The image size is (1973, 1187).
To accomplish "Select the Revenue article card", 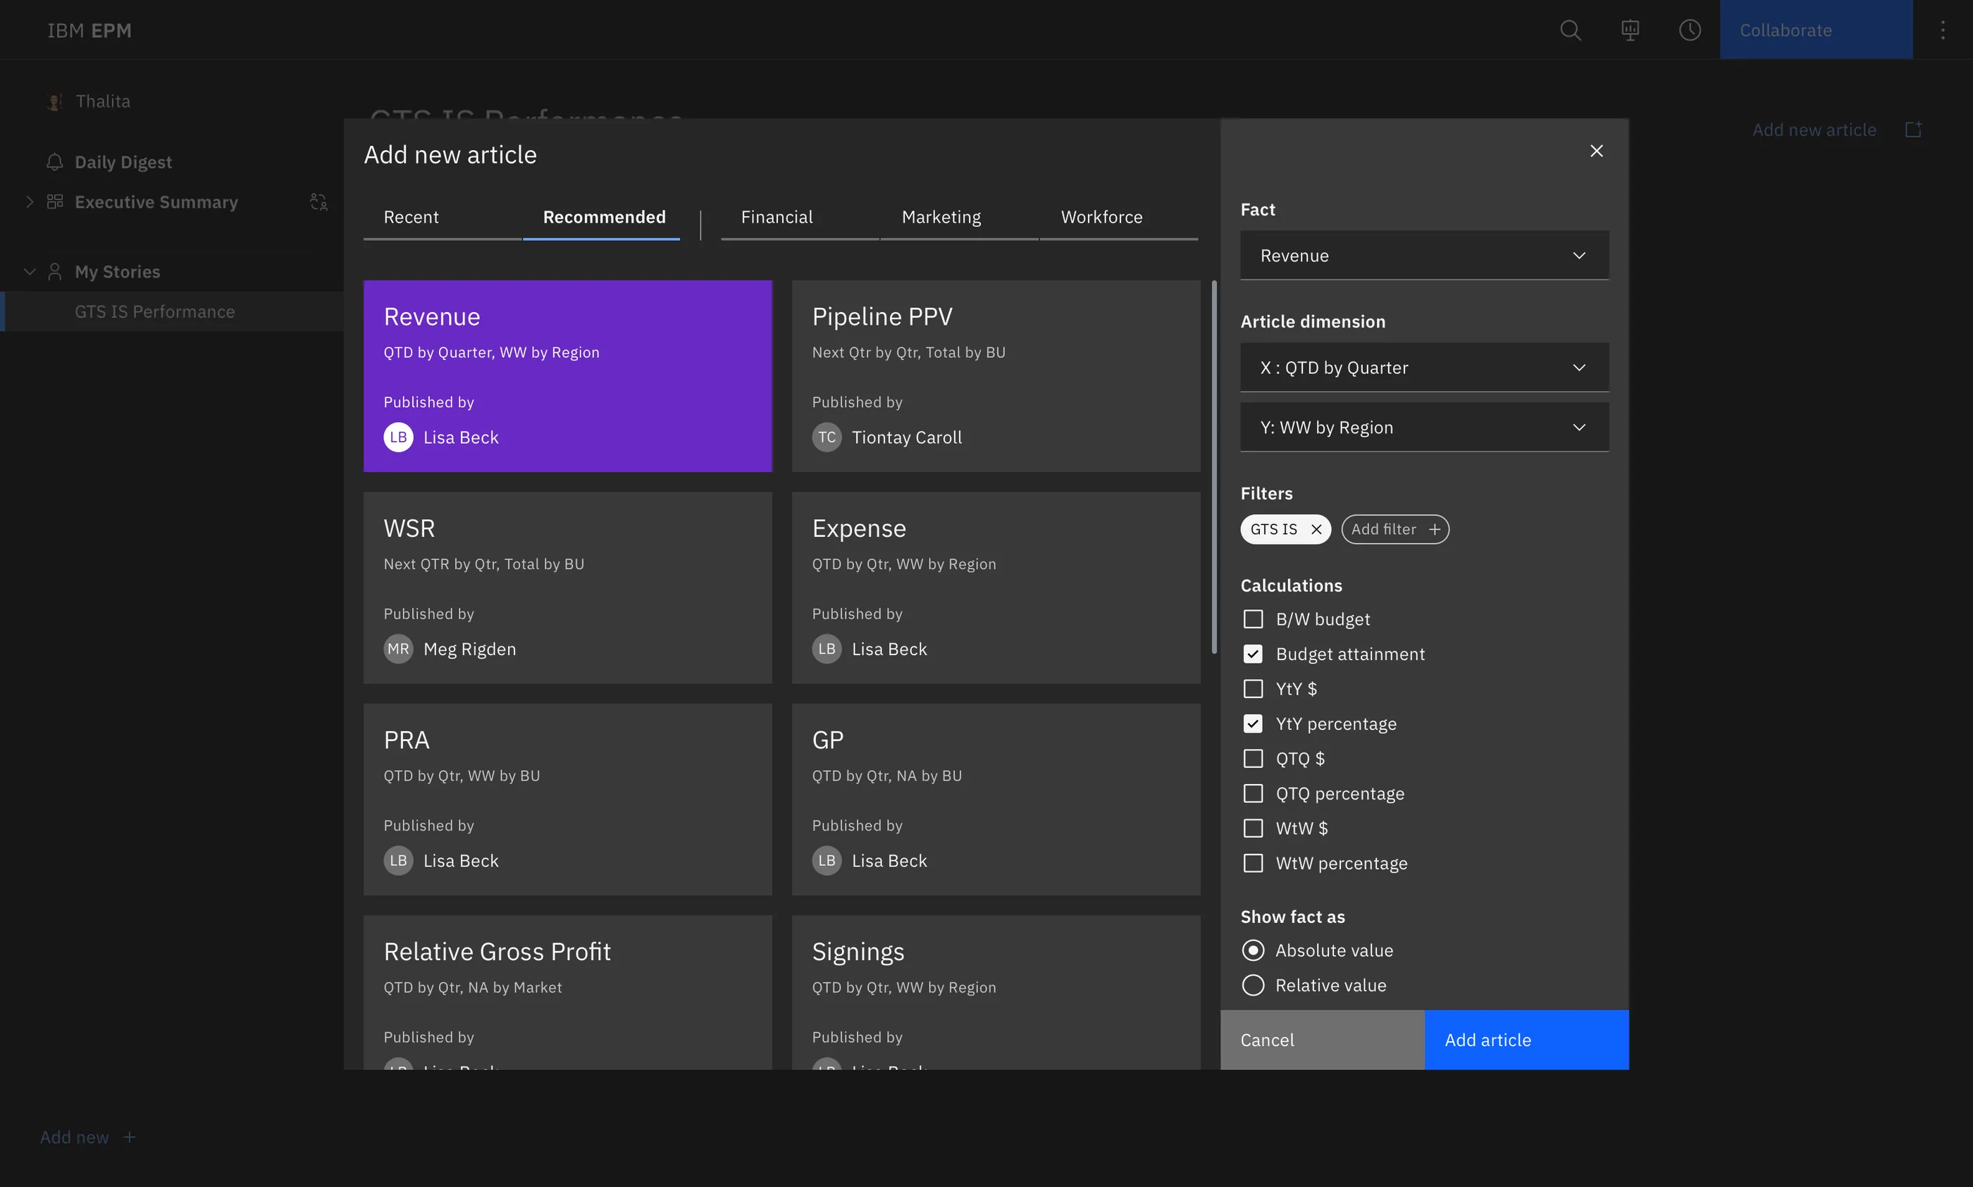I will click(567, 376).
